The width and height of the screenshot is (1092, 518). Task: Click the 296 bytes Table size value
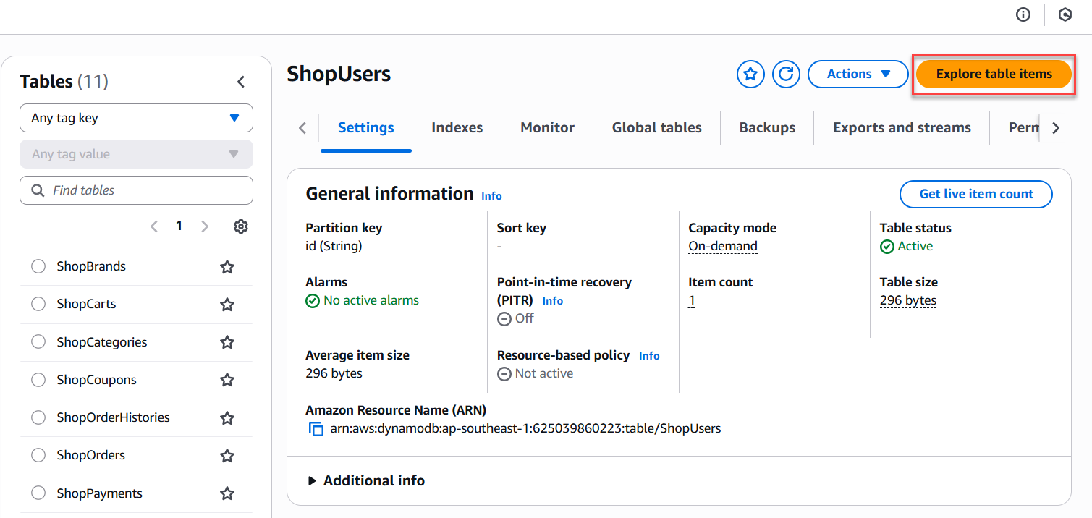click(x=908, y=301)
